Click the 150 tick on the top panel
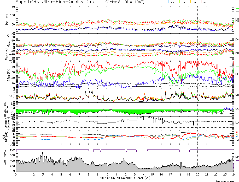This screenshot has width=239, height=182. (x=12, y=6)
